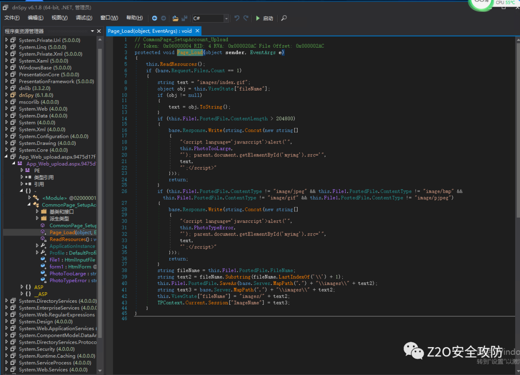Image resolution: width=520 pixels, height=375 pixels.
Task: Select the System.Drawing (4.0.0.0) assembly
Action: (x=47, y=143)
